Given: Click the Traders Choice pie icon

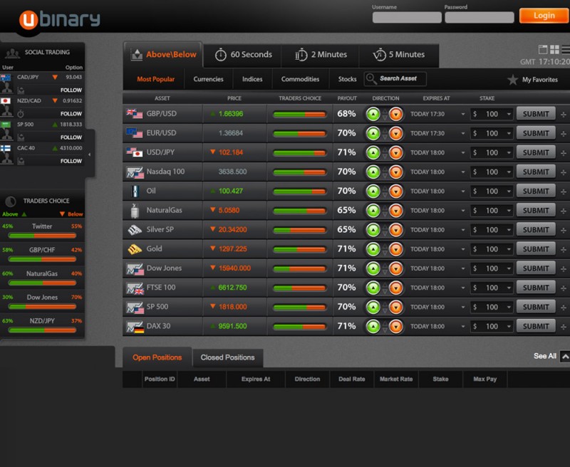Looking at the screenshot, I should point(11,201).
